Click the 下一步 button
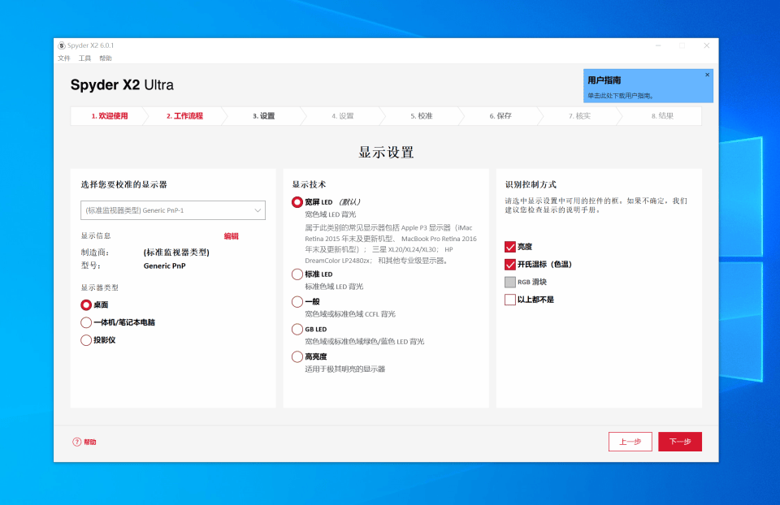 click(x=679, y=442)
